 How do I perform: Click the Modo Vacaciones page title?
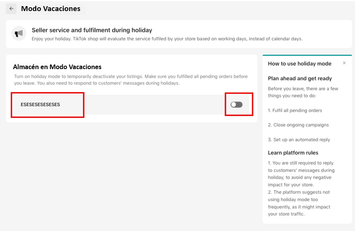(x=51, y=9)
